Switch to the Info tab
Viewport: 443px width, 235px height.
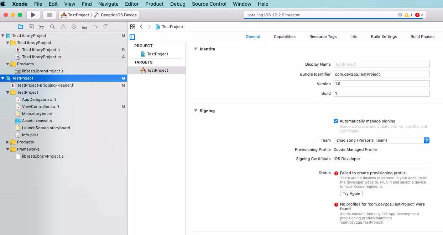tap(354, 37)
